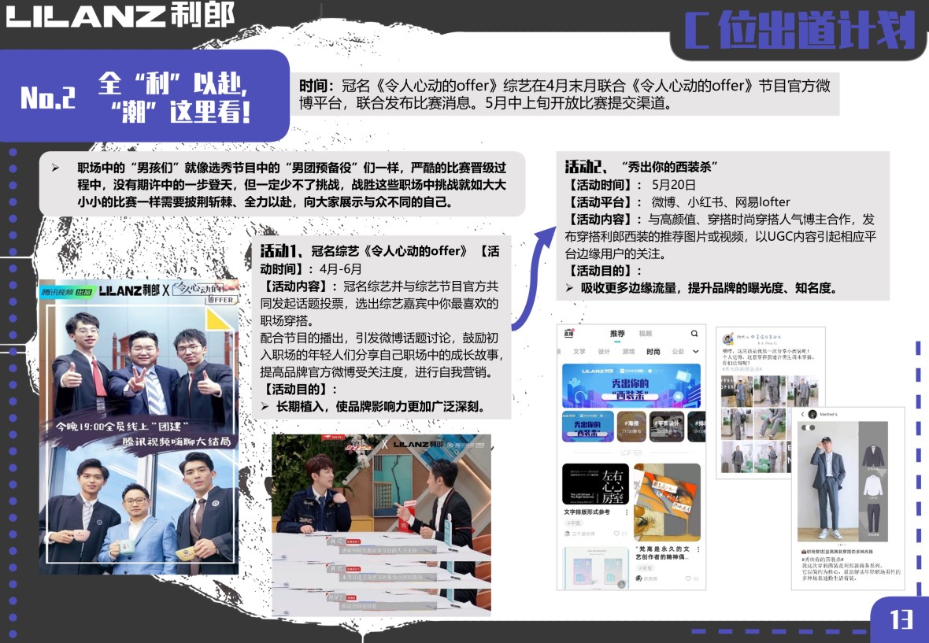
Task: Click the 【活动平台】：微博、小红书、网易lofter line
Action: pyautogui.click(x=678, y=202)
